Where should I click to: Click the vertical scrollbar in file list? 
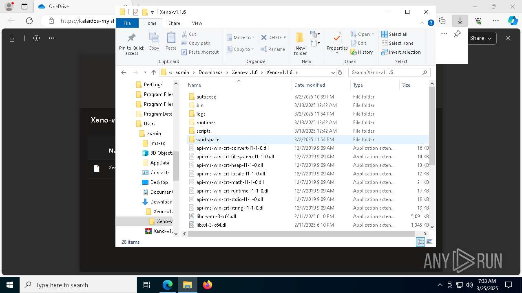point(432,126)
